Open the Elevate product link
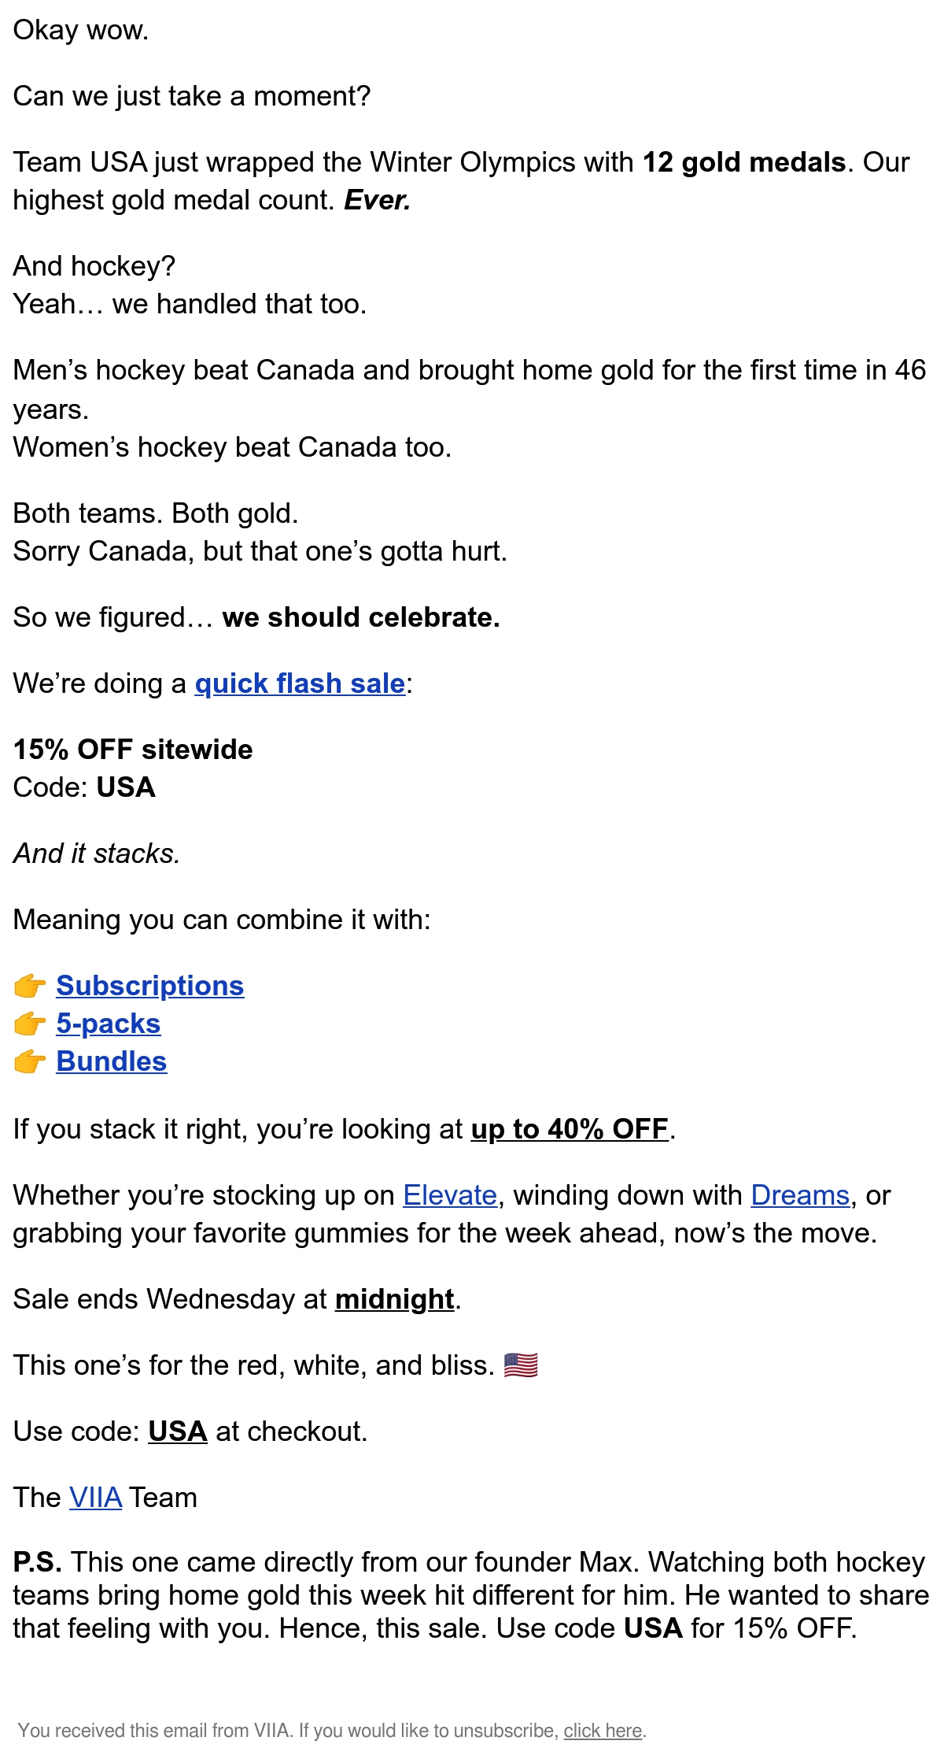Viewport: 944px width, 1748px height. [450, 1195]
